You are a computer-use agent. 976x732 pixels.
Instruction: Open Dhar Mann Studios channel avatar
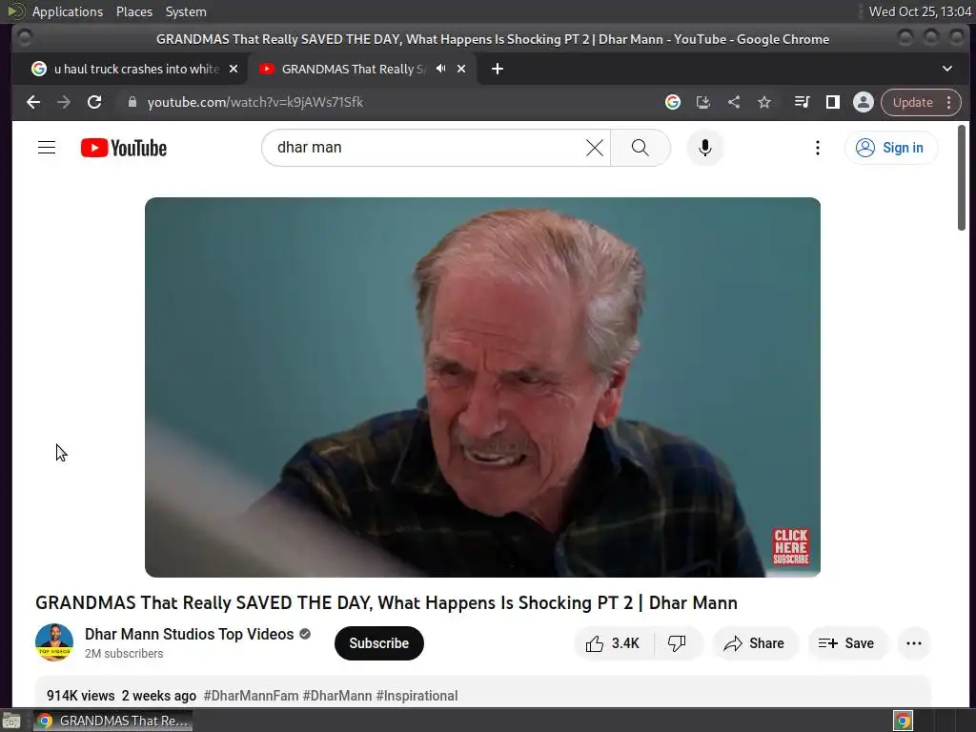click(54, 642)
